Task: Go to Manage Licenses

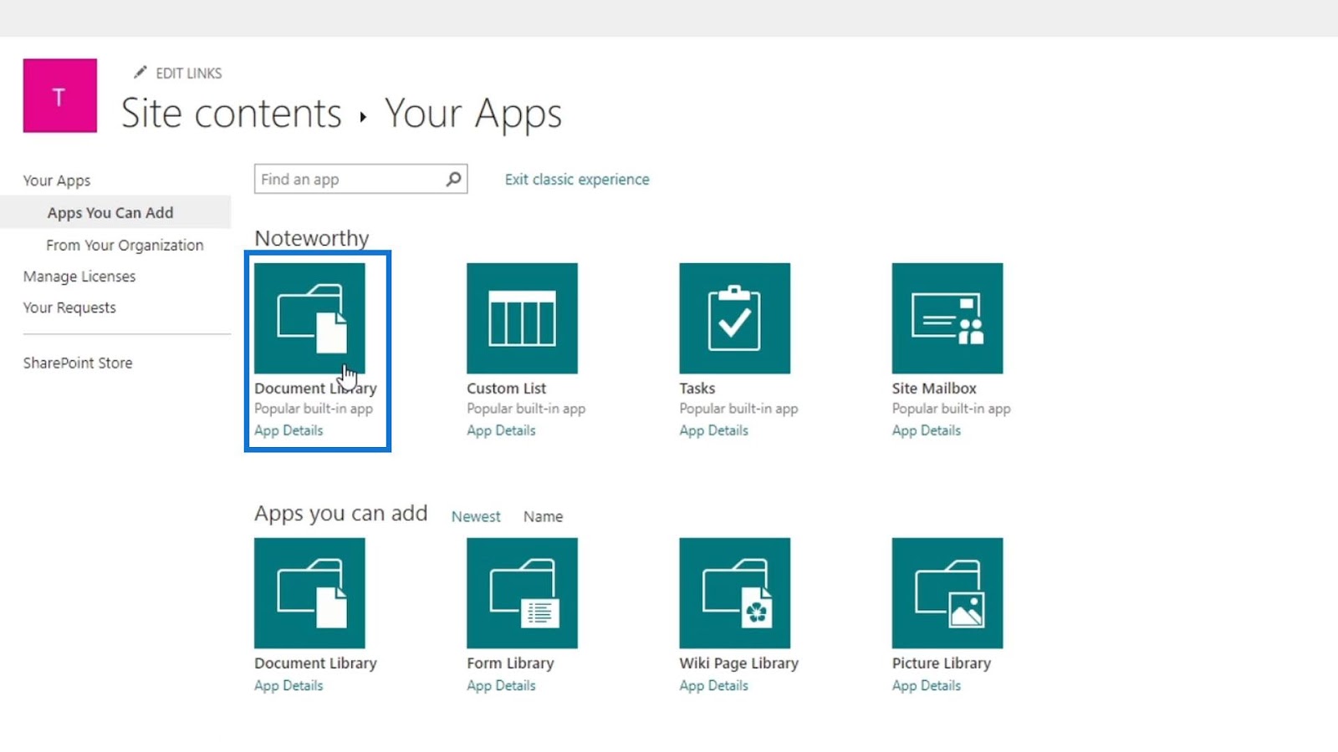Action: click(x=79, y=277)
